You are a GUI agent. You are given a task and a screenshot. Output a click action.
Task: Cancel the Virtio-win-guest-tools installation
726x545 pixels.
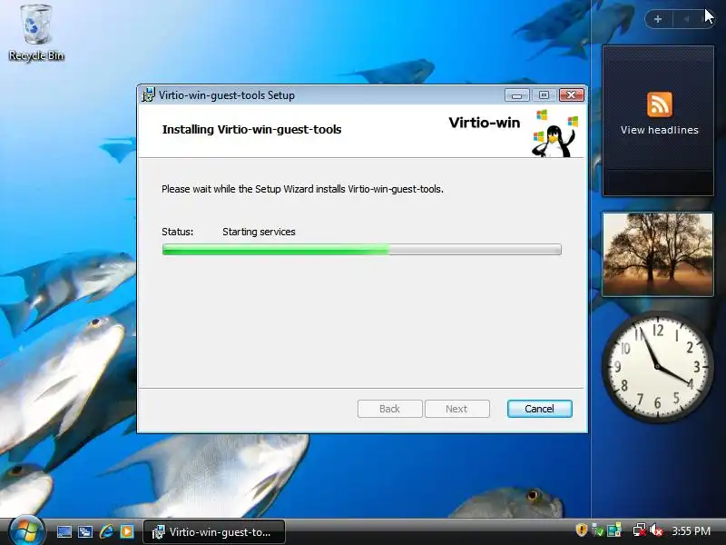539,409
